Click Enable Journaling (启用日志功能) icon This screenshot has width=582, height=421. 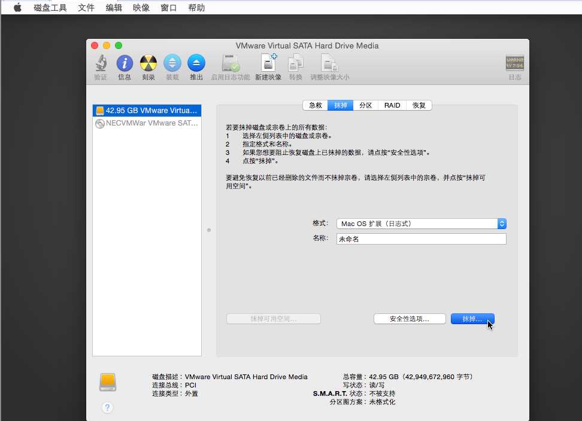[231, 63]
